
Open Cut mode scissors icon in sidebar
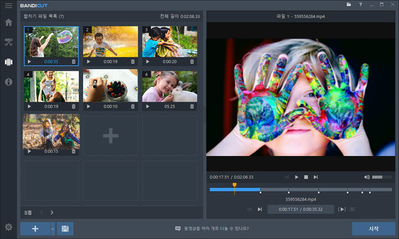coord(9,42)
